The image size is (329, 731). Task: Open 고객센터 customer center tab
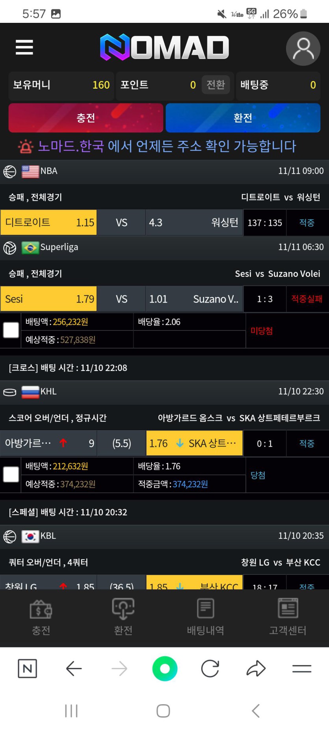pyautogui.click(x=288, y=617)
